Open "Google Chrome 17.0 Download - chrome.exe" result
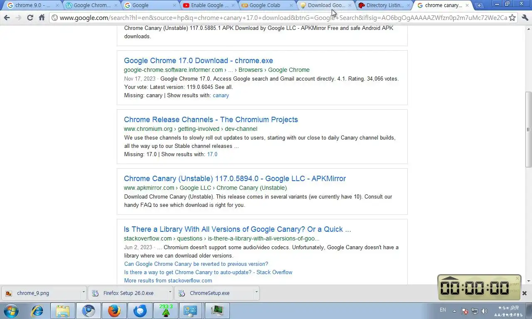532x319 pixels. pyautogui.click(x=198, y=61)
